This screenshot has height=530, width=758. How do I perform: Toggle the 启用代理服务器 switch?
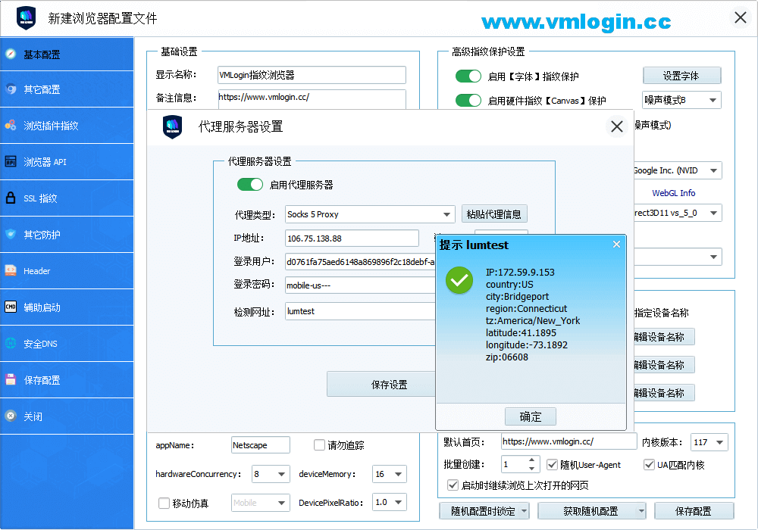pos(250,185)
